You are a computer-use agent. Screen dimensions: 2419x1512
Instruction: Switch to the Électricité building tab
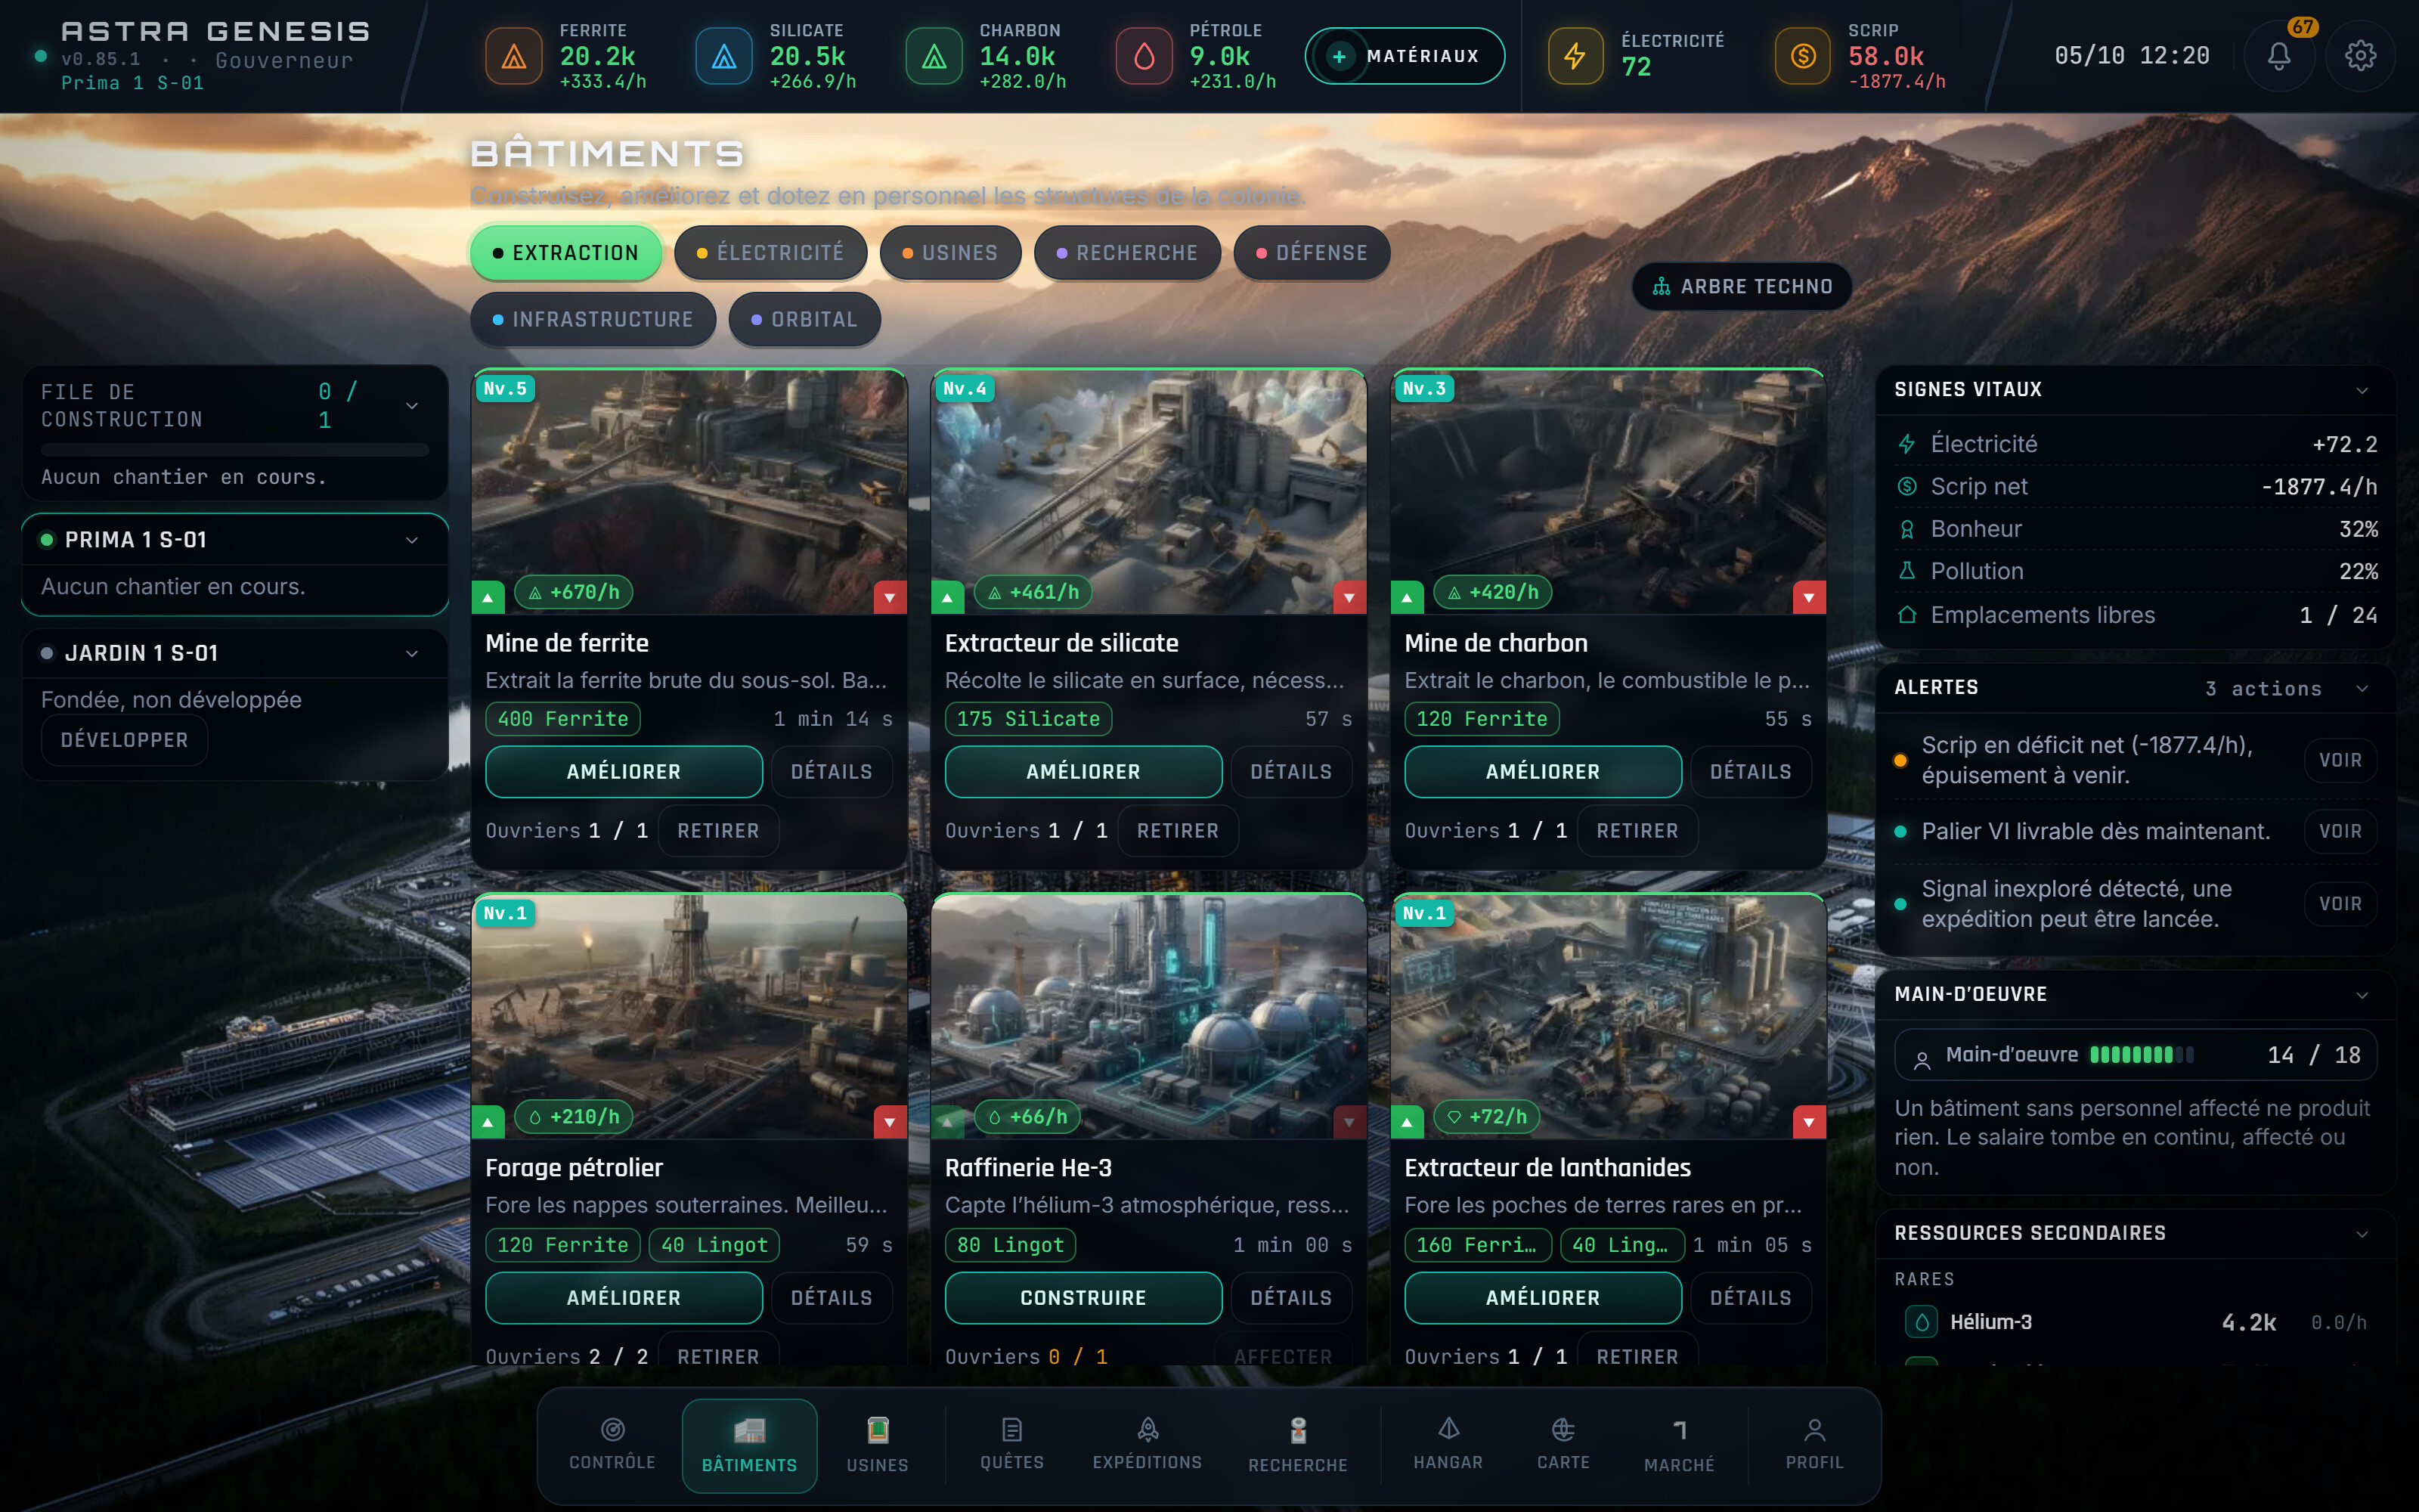(770, 253)
